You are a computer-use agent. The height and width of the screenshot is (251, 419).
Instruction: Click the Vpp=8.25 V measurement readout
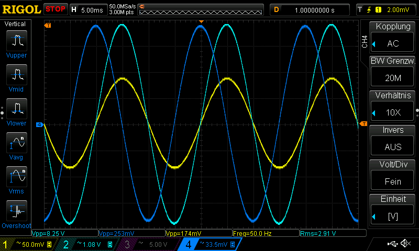point(65,233)
